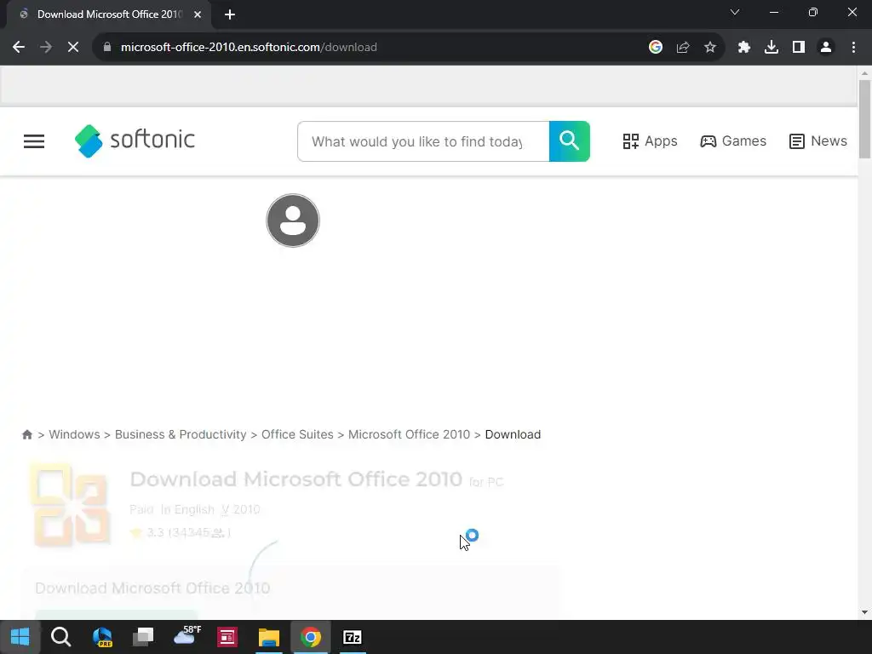Click the Download breadcrumb text

513,434
